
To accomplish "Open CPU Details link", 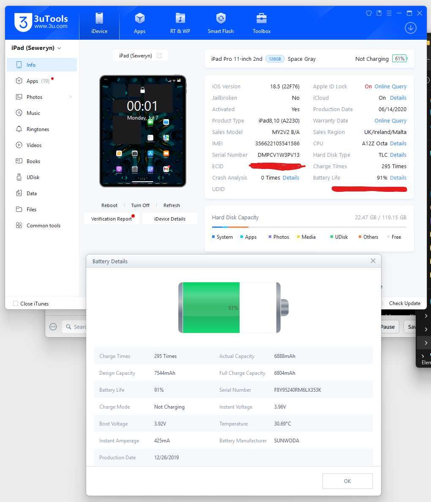I will [x=398, y=143].
